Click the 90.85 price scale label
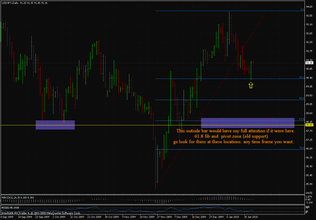The width and height of the screenshot is (316, 220). (309, 69)
